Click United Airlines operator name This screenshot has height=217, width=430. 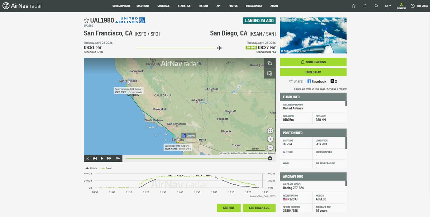click(293, 108)
